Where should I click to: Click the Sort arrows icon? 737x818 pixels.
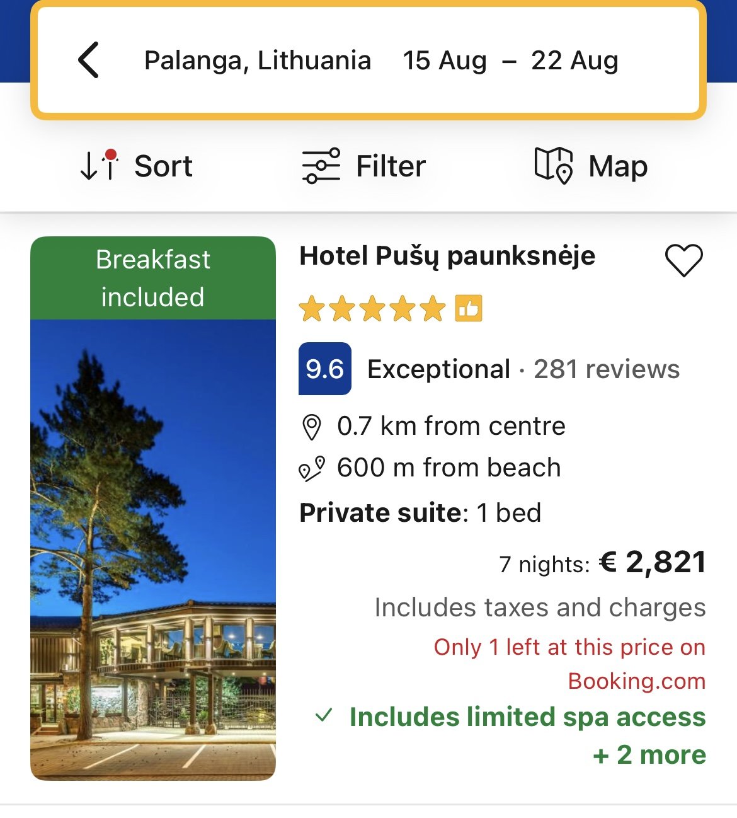coord(100,166)
